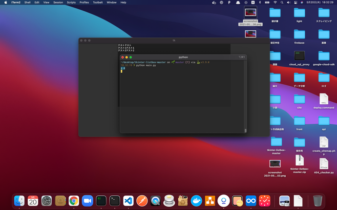Open the Profiles menu

pyautogui.click(x=84, y=2)
